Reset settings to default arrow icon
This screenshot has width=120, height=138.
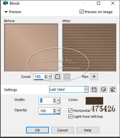click(113, 89)
